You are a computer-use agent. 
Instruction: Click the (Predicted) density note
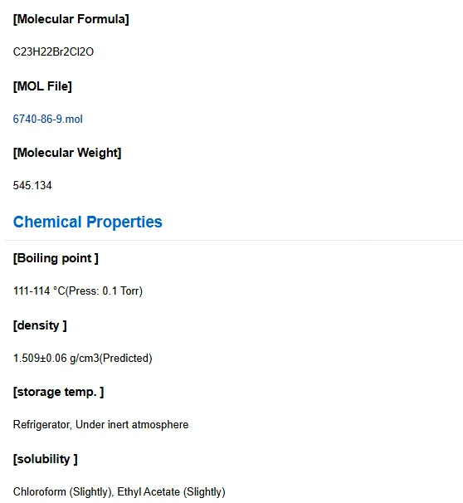pos(125,358)
